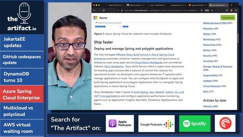The height and width of the screenshot is (137, 243).
Task: Close the Jakarta EE 2021 tab
Action: point(123,5)
